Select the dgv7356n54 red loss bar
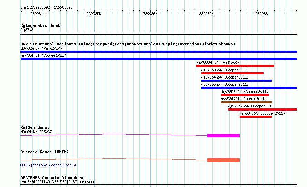307x187 pixels. click(x=245, y=95)
